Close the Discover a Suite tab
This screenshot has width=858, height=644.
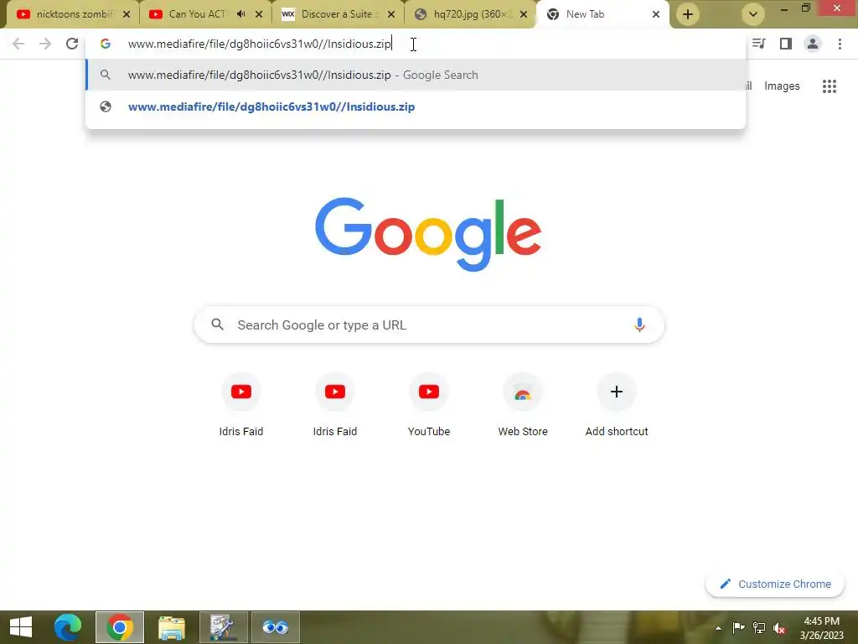391,14
